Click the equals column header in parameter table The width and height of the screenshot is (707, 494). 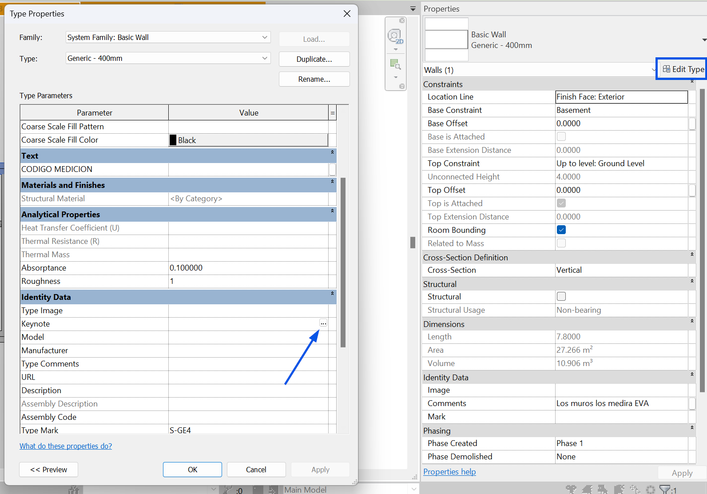pyautogui.click(x=332, y=113)
